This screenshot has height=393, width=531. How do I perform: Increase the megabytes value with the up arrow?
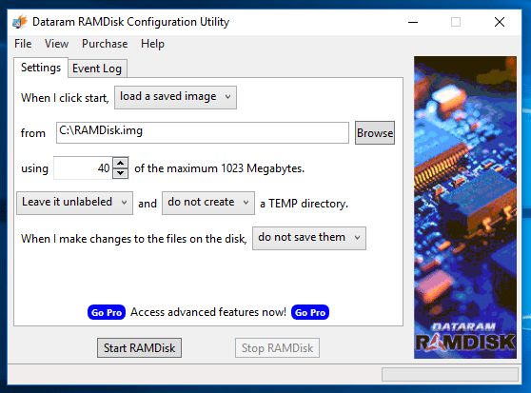(120, 163)
